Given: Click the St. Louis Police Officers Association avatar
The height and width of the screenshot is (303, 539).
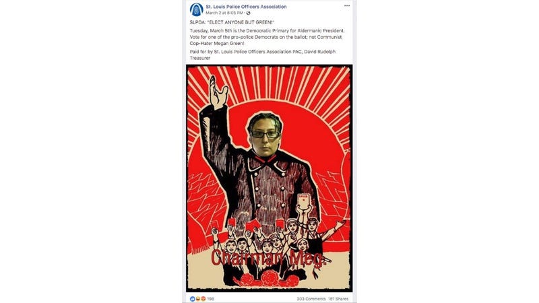Looking at the screenshot, I should coord(196,9).
